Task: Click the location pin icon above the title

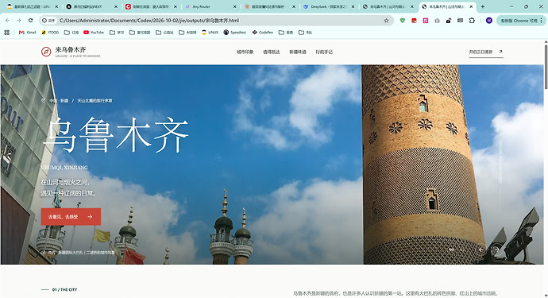Action: point(44,100)
